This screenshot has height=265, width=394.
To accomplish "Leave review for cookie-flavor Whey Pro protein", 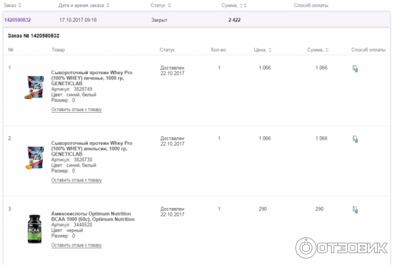I will [76, 110].
